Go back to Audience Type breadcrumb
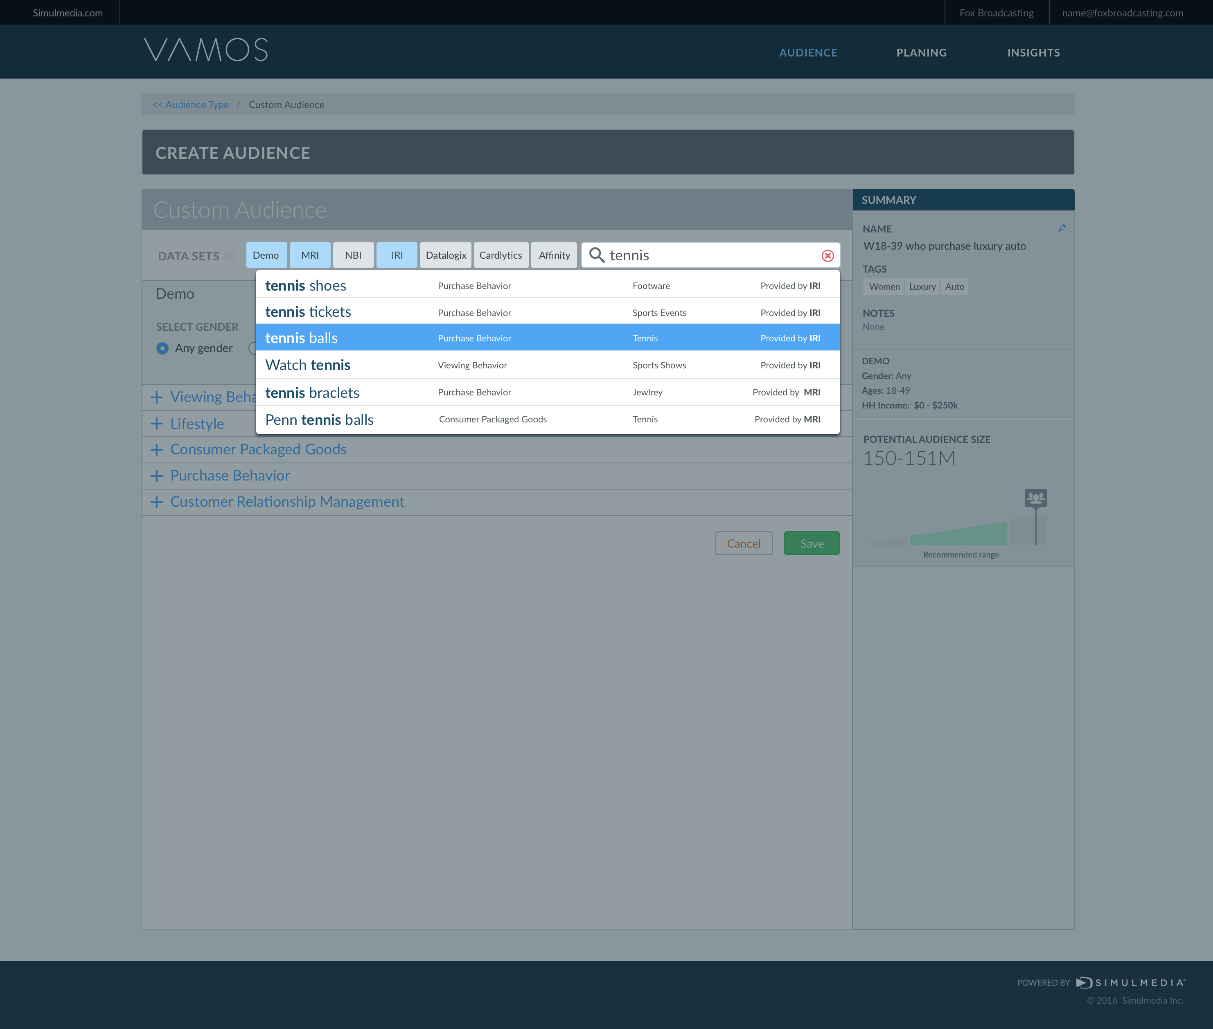 (x=191, y=104)
